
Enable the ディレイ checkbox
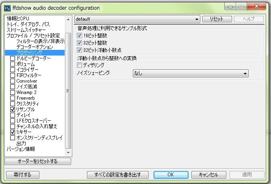click(x=13, y=115)
